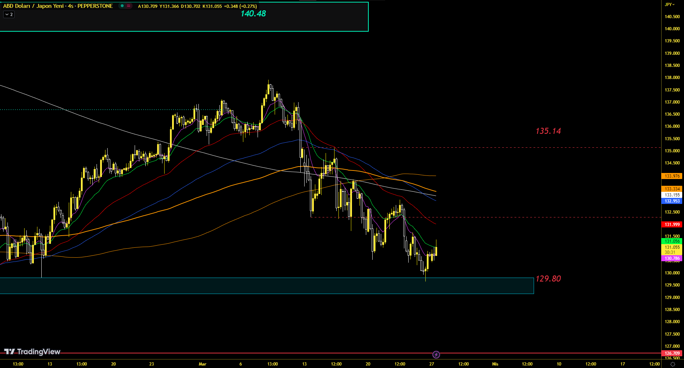Click the white 133.155 price tag
The width and height of the screenshot is (684, 368).
click(x=672, y=195)
